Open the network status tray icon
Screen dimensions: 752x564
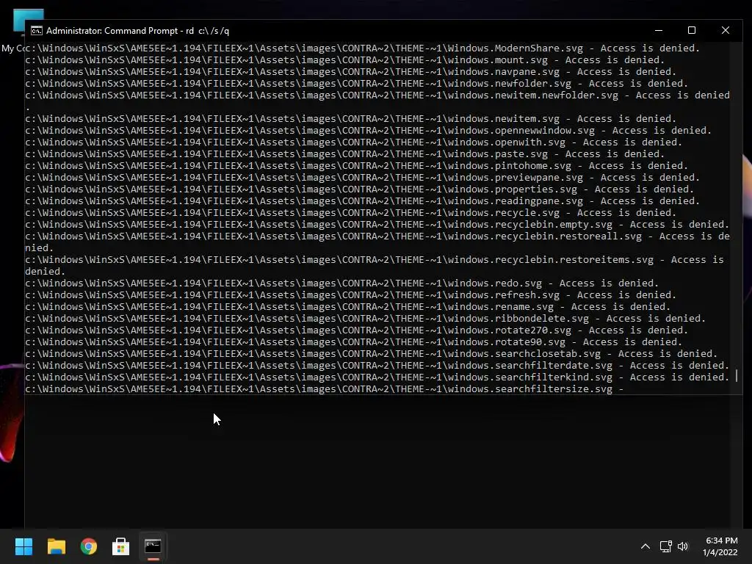tap(665, 546)
